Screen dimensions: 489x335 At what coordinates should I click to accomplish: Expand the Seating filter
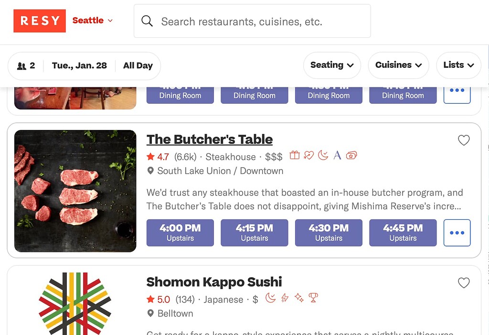pos(332,65)
